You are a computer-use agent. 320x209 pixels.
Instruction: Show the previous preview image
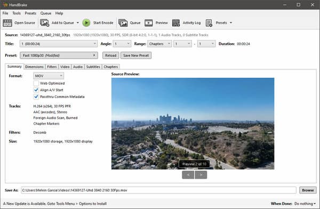click(x=188, y=175)
